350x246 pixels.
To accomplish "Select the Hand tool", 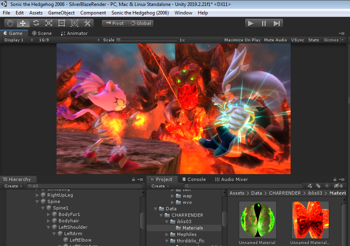I will (x=10, y=23).
